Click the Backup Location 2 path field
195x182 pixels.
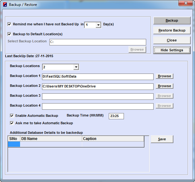point(98,87)
